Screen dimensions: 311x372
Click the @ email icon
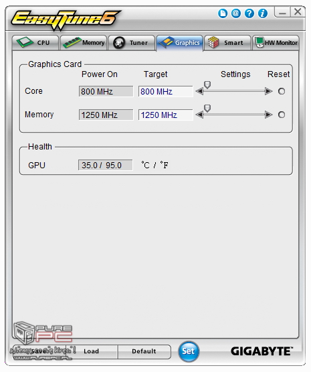235,13
